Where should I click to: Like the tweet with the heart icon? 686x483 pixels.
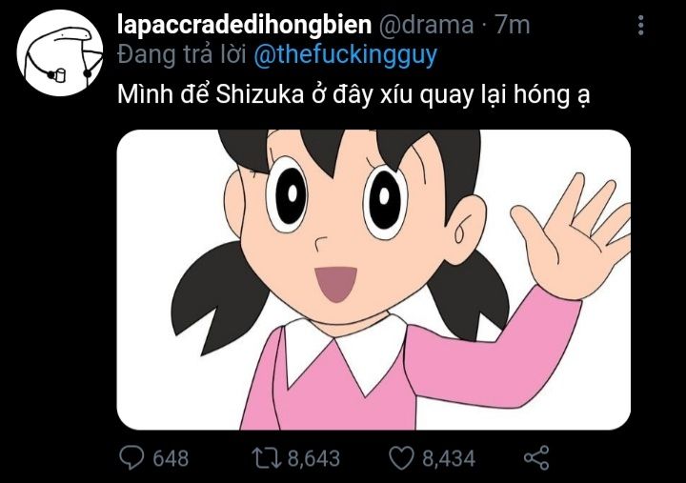[401, 458]
